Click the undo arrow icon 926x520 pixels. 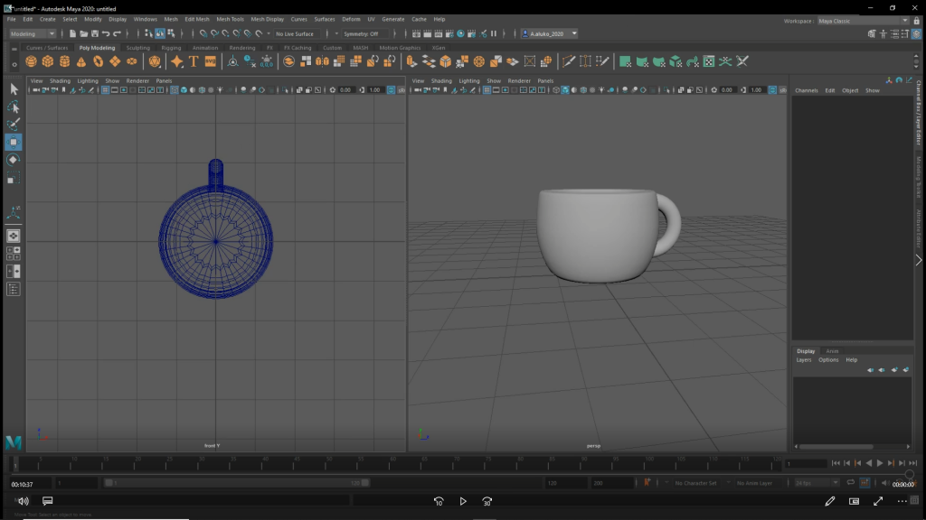point(107,33)
